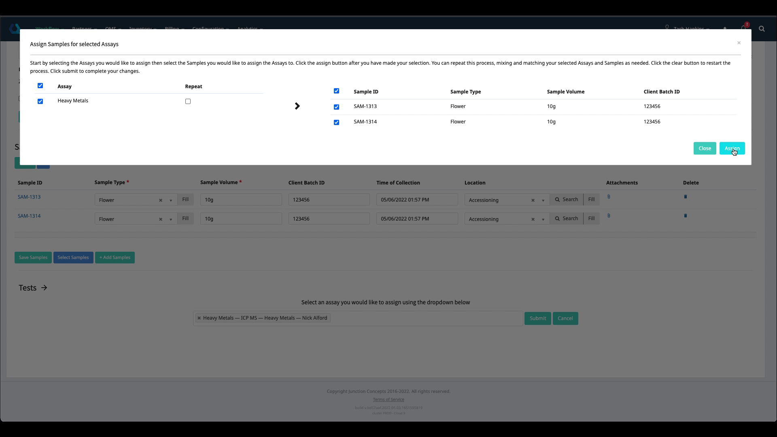The height and width of the screenshot is (437, 777).
Task: Enable Repeat checkbox for Heavy Metals
Action: [x=188, y=102]
